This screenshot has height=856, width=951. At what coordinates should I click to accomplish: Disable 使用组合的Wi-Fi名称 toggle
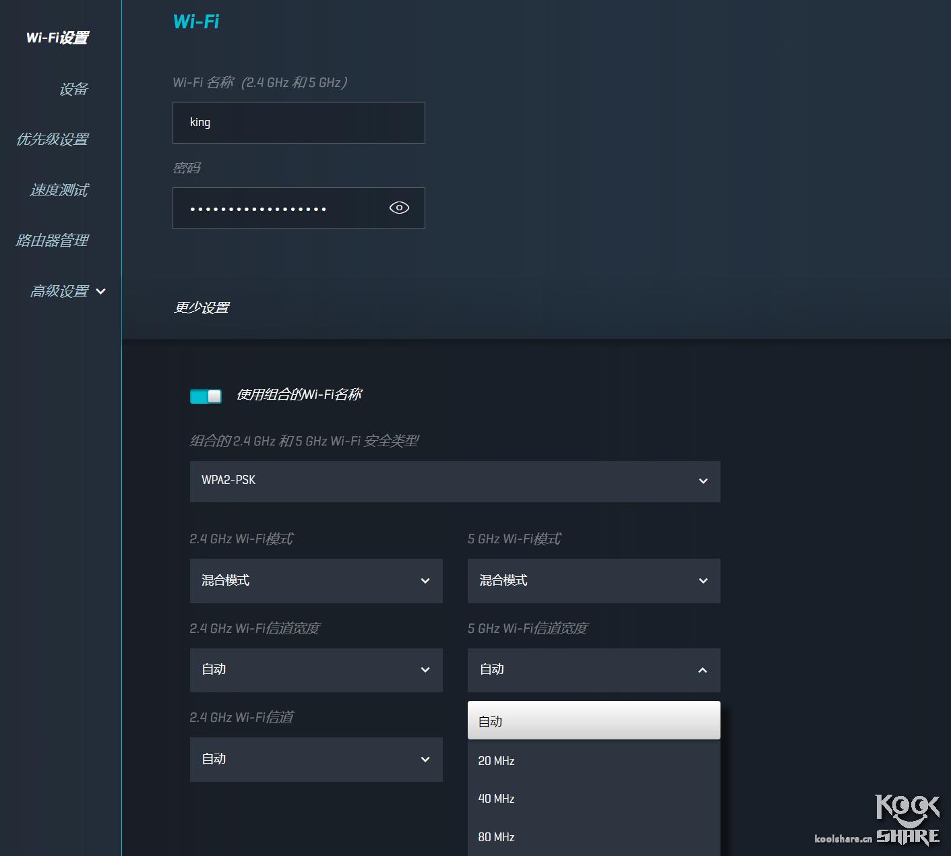206,396
